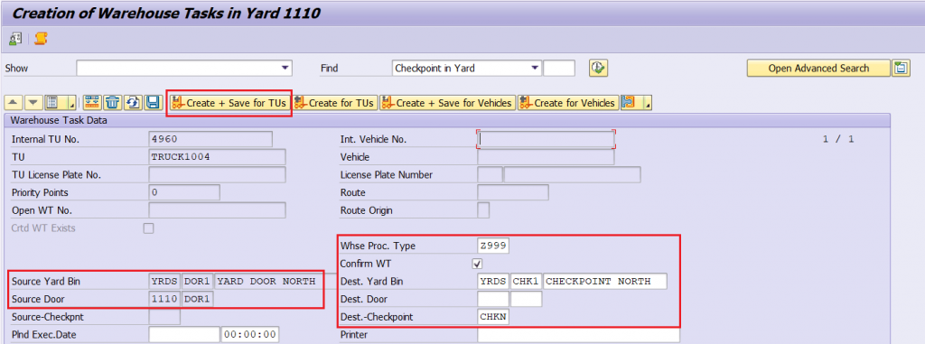Viewport: 925px width, 344px height.
Task: Click the Dest.-Checkpoint field CHKN
Action: [493, 317]
